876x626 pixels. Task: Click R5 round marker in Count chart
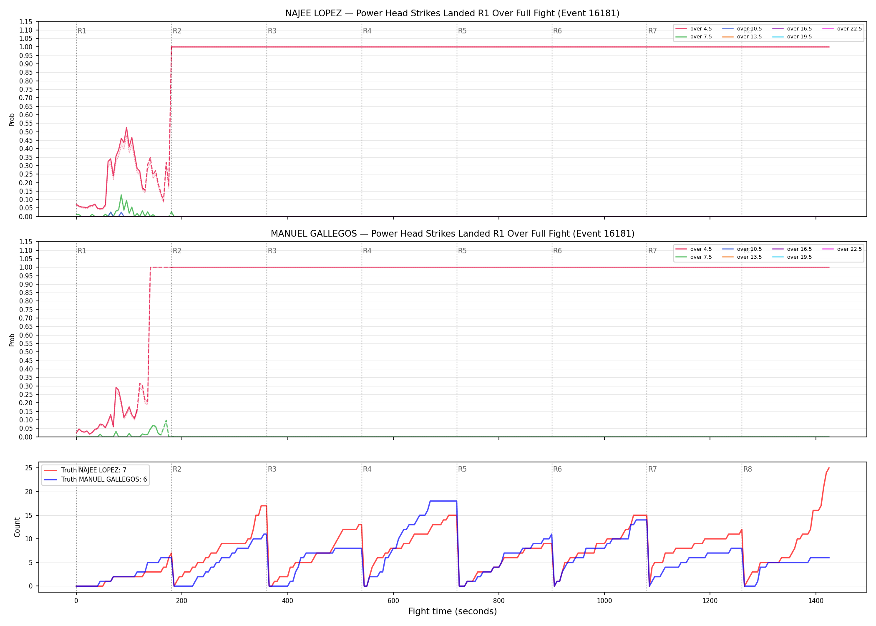[x=462, y=469]
